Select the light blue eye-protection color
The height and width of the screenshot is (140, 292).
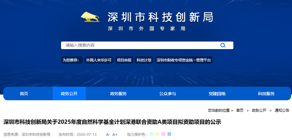pos(169,134)
